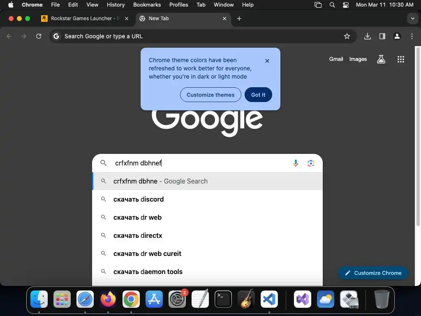Open purple Visual Studio from the Dock
The image size is (421, 316).
point(303,299)
